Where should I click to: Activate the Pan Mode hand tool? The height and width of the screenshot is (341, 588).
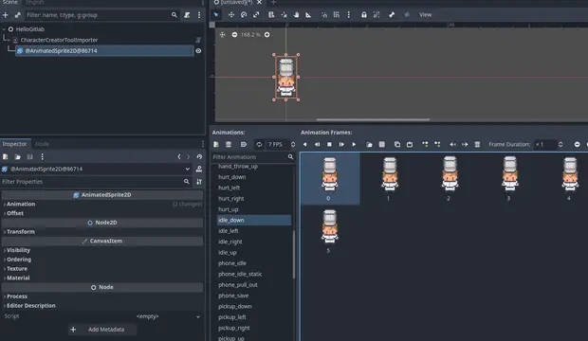(296, 14)
